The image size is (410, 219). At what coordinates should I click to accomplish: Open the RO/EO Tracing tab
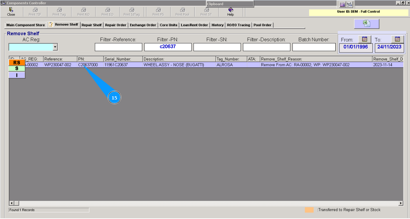pyautogui.click(x=238, y=25)
